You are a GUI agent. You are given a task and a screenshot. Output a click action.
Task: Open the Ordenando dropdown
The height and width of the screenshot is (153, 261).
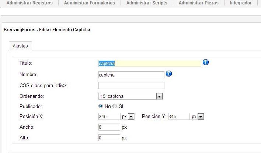click(130, 96)
